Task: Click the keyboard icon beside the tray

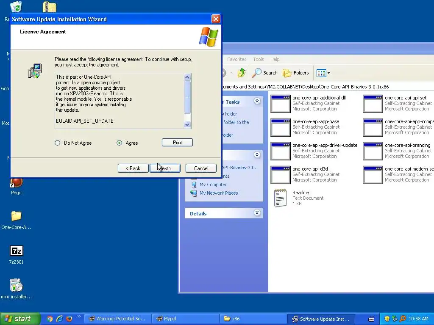Action: [x=371, y=319]
